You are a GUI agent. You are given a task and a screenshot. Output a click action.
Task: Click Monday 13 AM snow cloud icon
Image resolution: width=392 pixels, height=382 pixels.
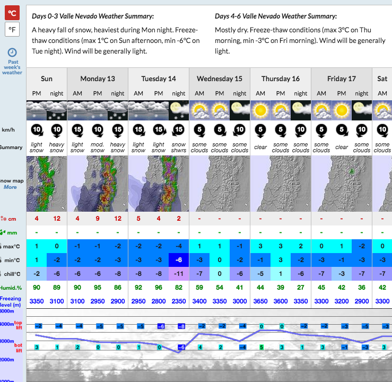click(x=77, y=110)
